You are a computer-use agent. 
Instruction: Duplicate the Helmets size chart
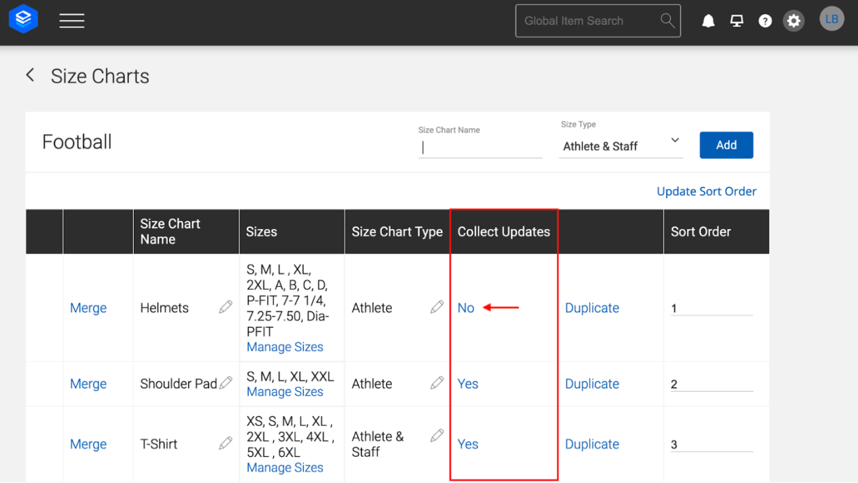[592, 308]
